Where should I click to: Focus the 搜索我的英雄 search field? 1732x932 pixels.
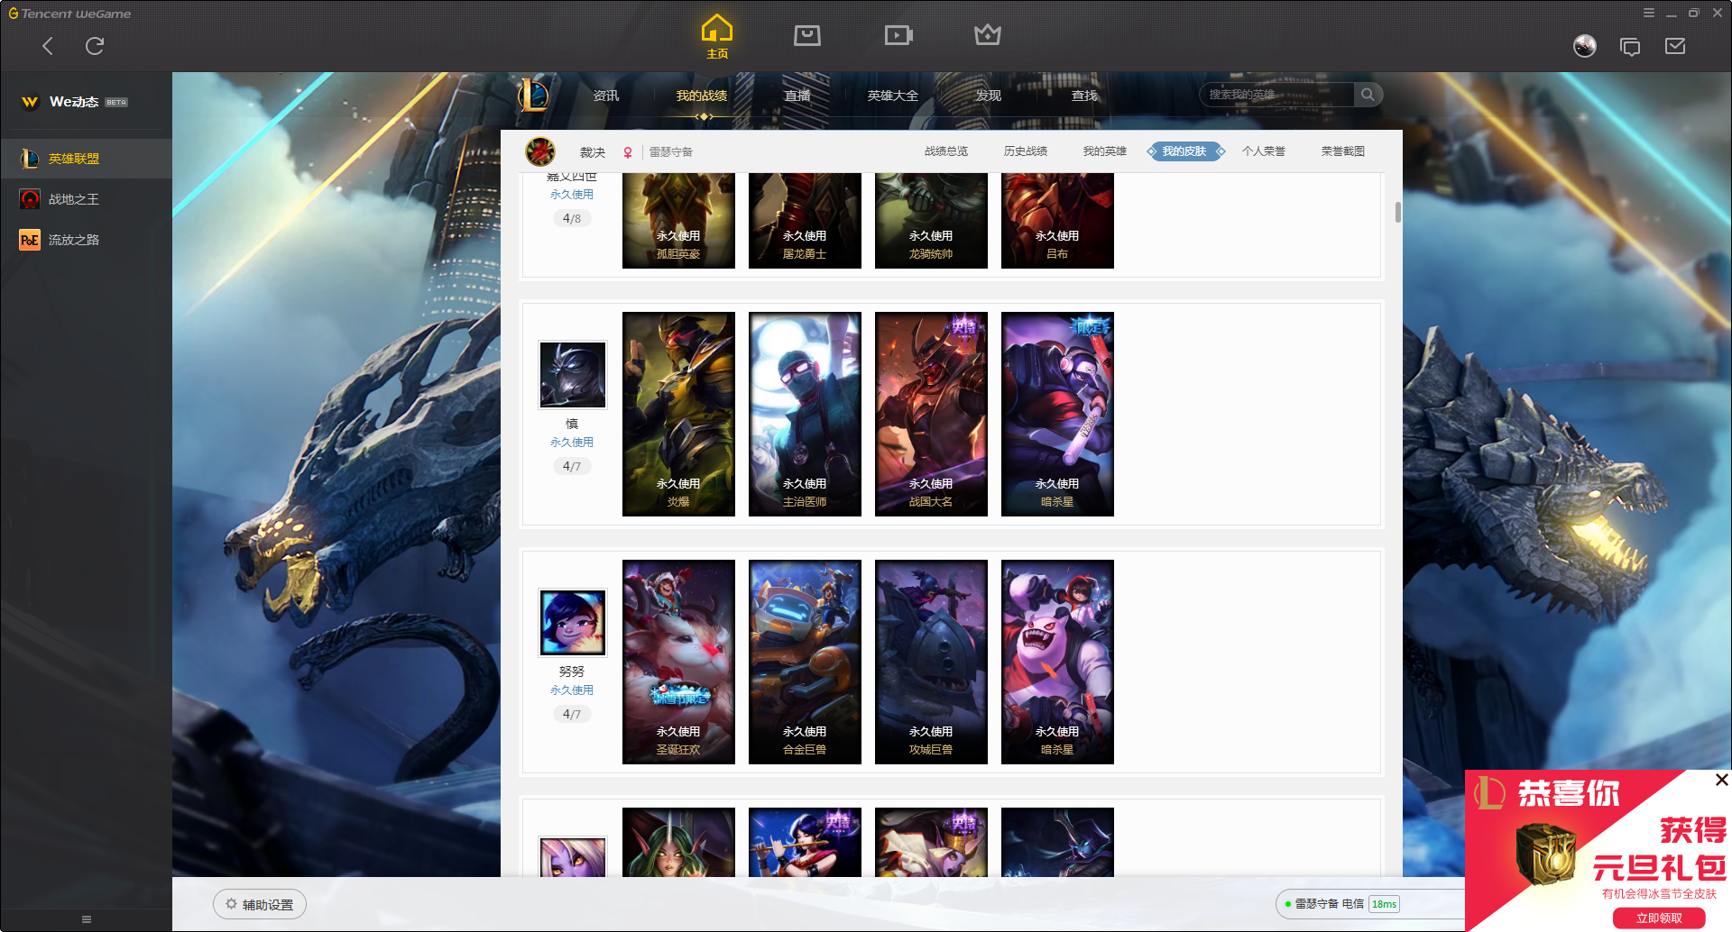(1277, 95)
